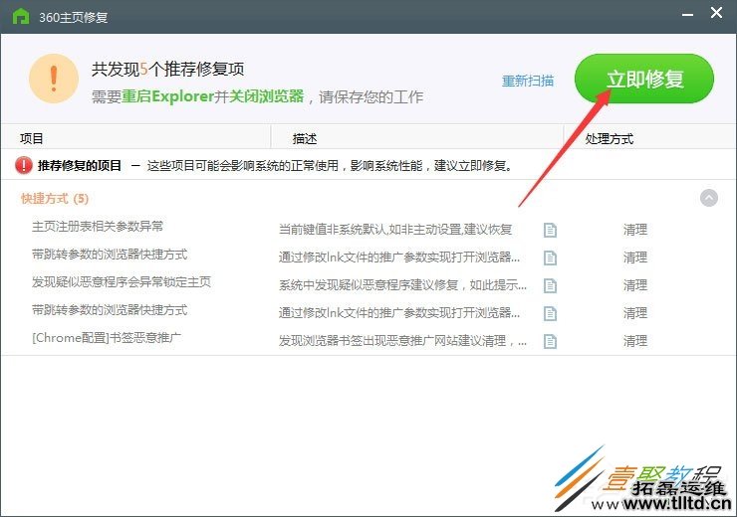Click the orange exclamation warning icon

(54, 79)
